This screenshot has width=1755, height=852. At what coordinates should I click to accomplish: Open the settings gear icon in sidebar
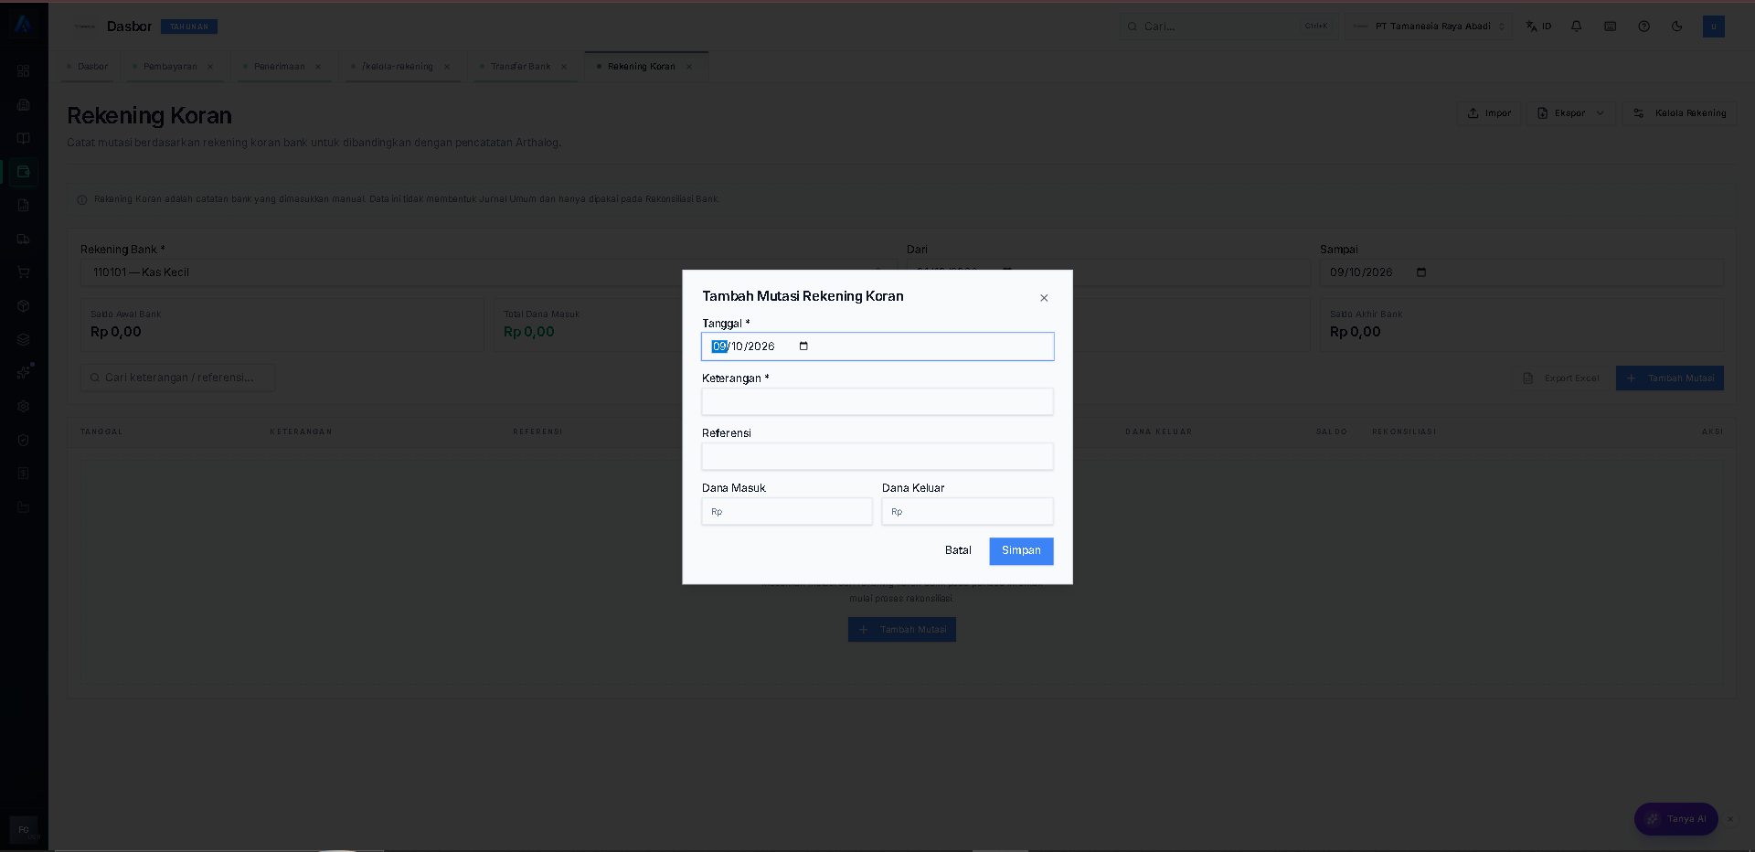pyautogui.click(x=24, y=407)
